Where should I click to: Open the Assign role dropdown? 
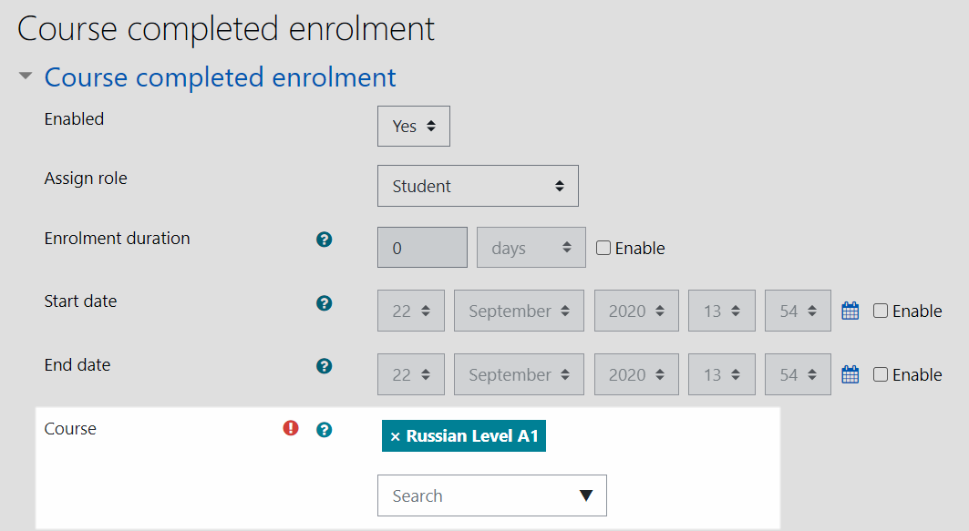pos(478,185)
